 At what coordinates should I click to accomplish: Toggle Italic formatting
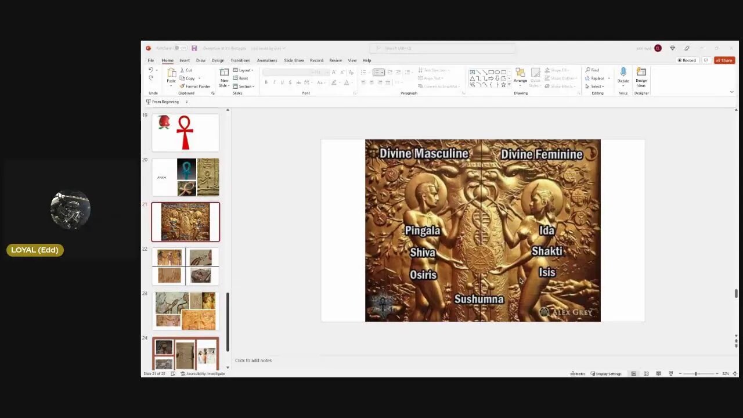point(274,82)
